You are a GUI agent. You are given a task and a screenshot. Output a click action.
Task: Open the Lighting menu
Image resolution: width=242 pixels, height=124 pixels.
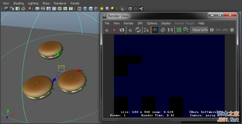(x=33, y=3)
